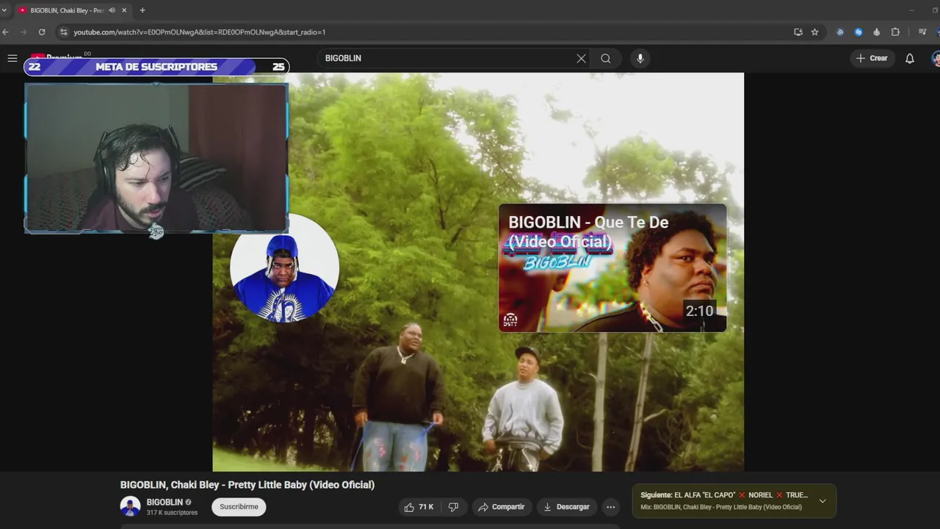The height and width of the screenshot is (529, 940).
Task: Open the Que Te De end-screen video card
Action: pos(612,267)
